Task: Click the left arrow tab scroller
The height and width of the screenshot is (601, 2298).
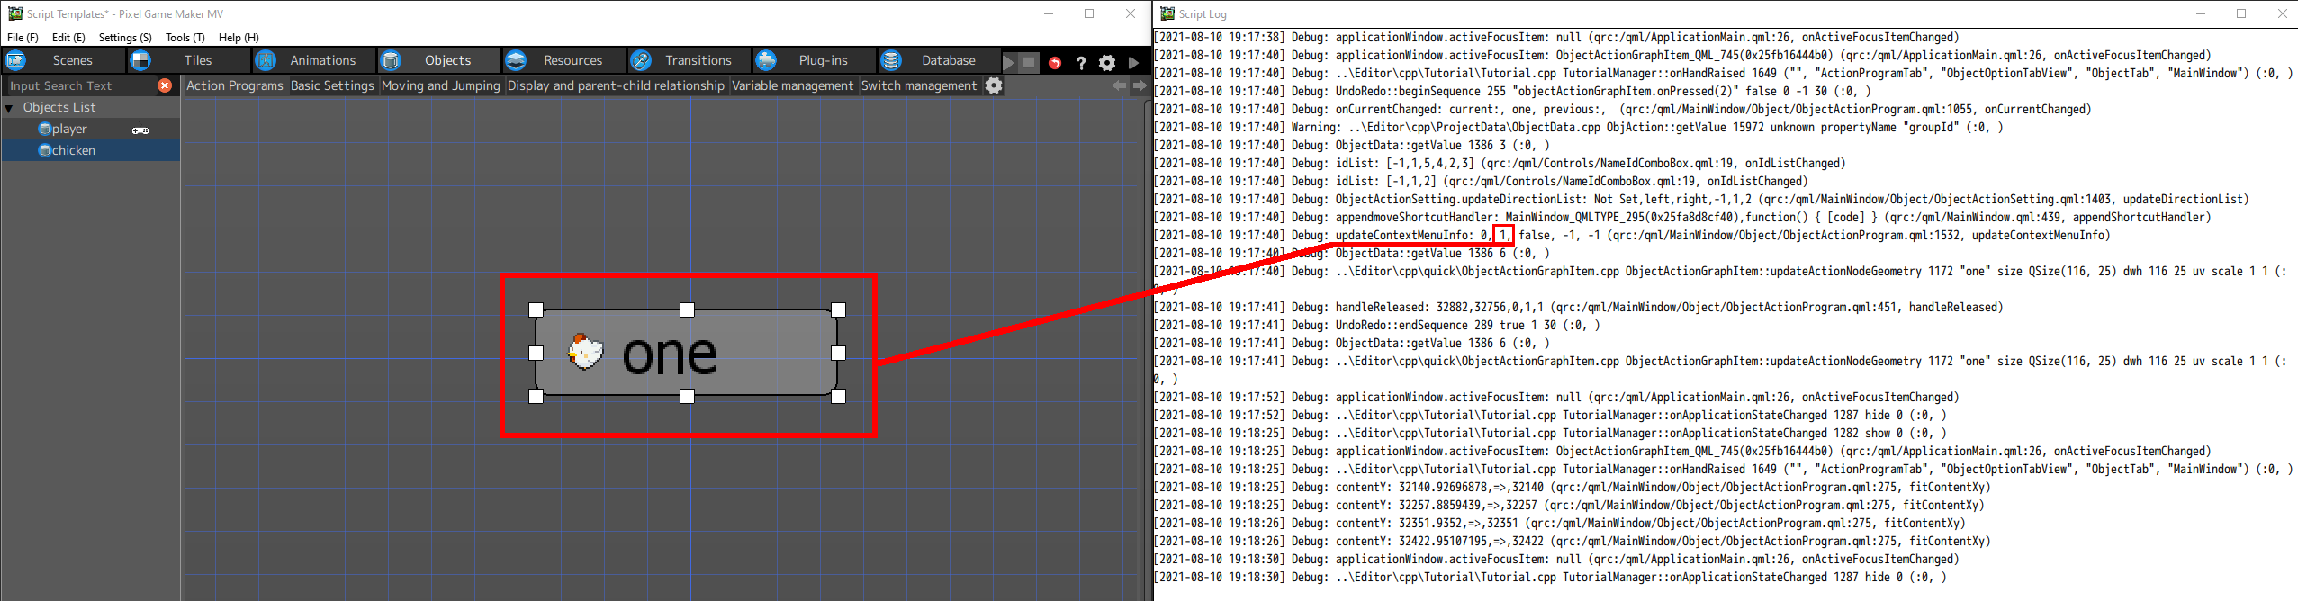Action: [1119, 85]
